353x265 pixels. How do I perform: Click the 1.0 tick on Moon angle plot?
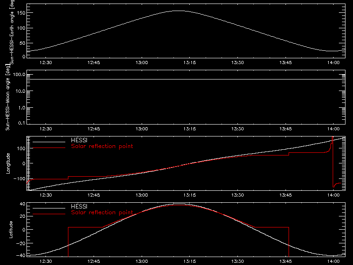(x=22, y=108)
